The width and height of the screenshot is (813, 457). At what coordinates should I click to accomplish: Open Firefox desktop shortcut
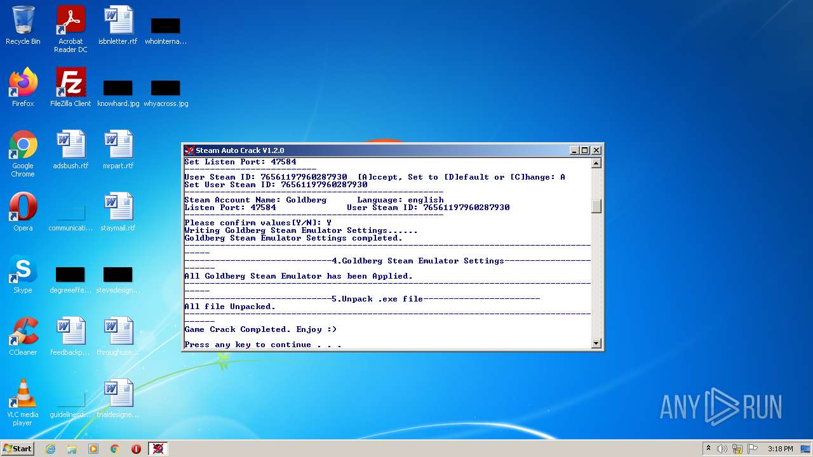coord(23,88)
